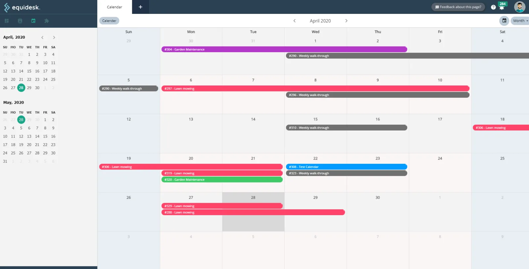Open the dashboard icon in the sidebar

click(x=7, y=21)
